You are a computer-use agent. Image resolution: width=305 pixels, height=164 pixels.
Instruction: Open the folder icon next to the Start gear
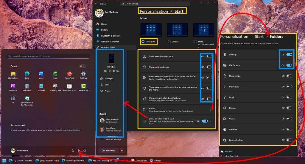(x=73, y=150)
